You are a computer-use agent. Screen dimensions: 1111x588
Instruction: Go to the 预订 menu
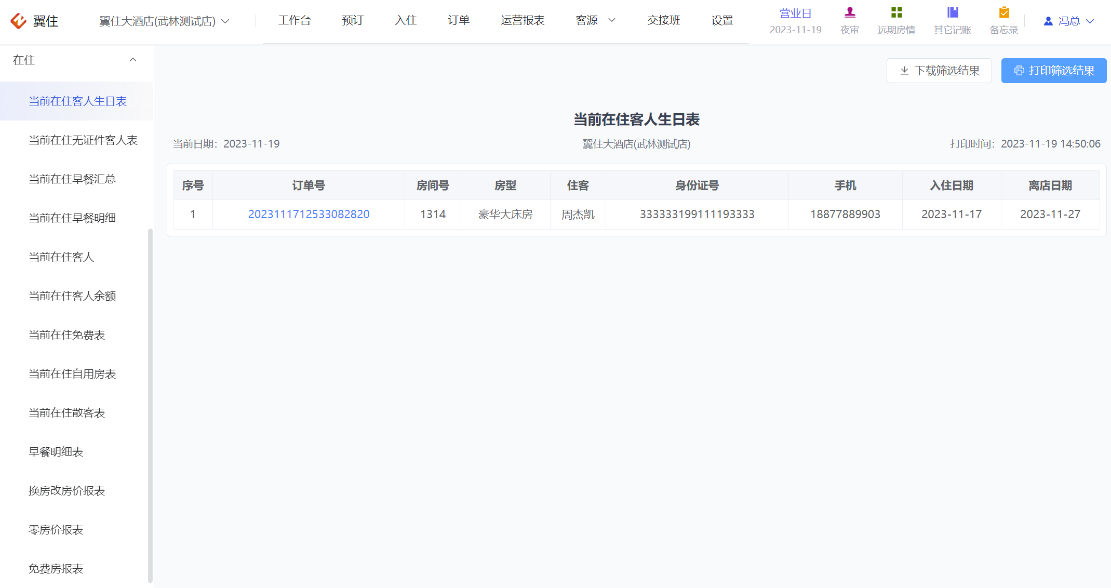(x=353, y=20)
